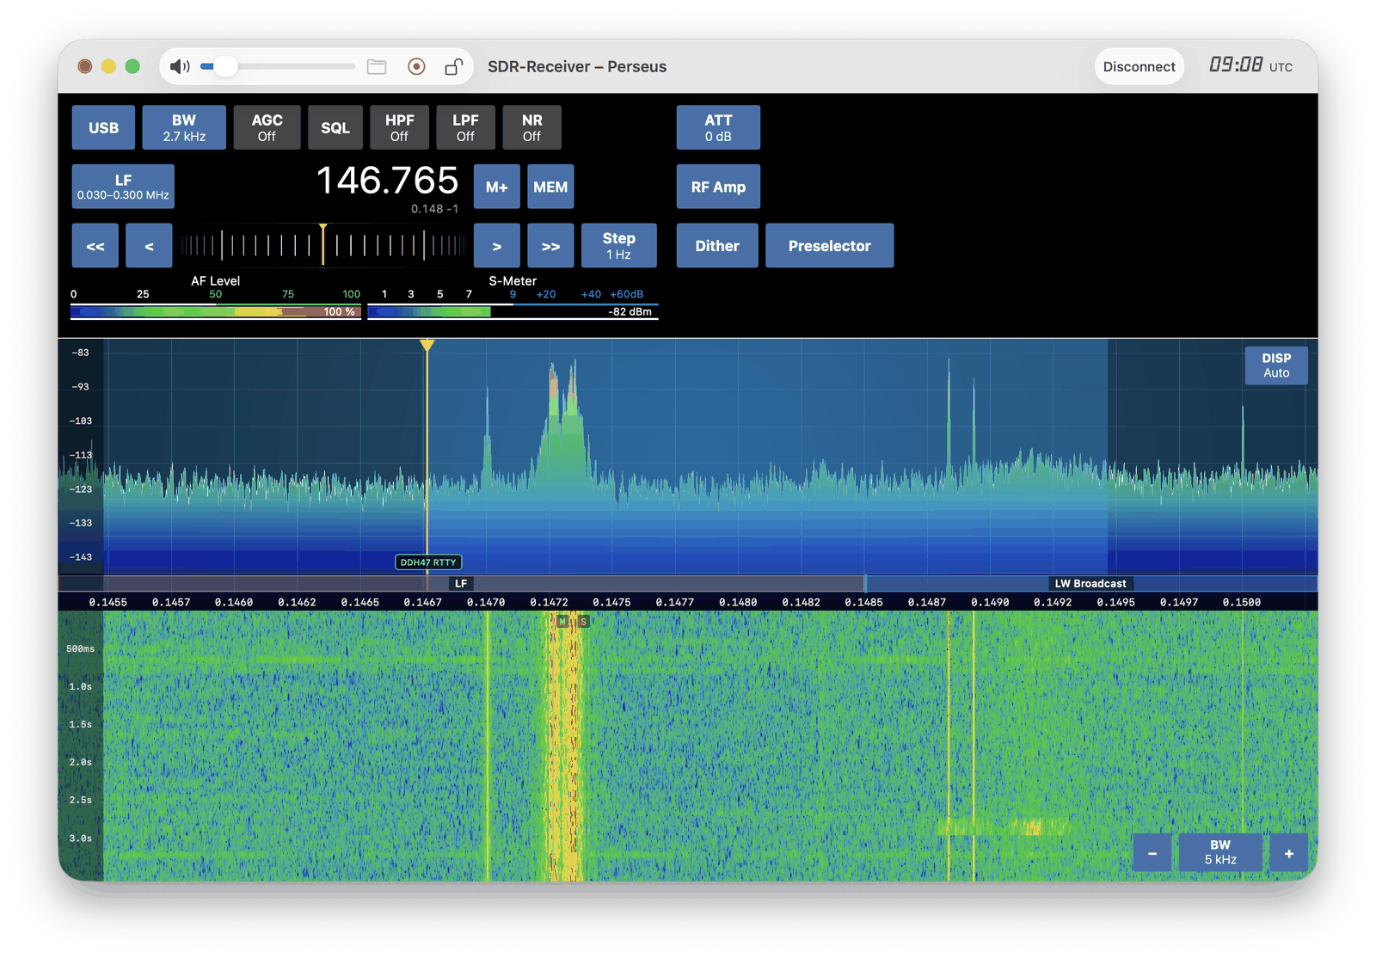The image size is (1376, 958).
Task: Open the DISP Auto display selector
Action: click(x=1276, y=365)
